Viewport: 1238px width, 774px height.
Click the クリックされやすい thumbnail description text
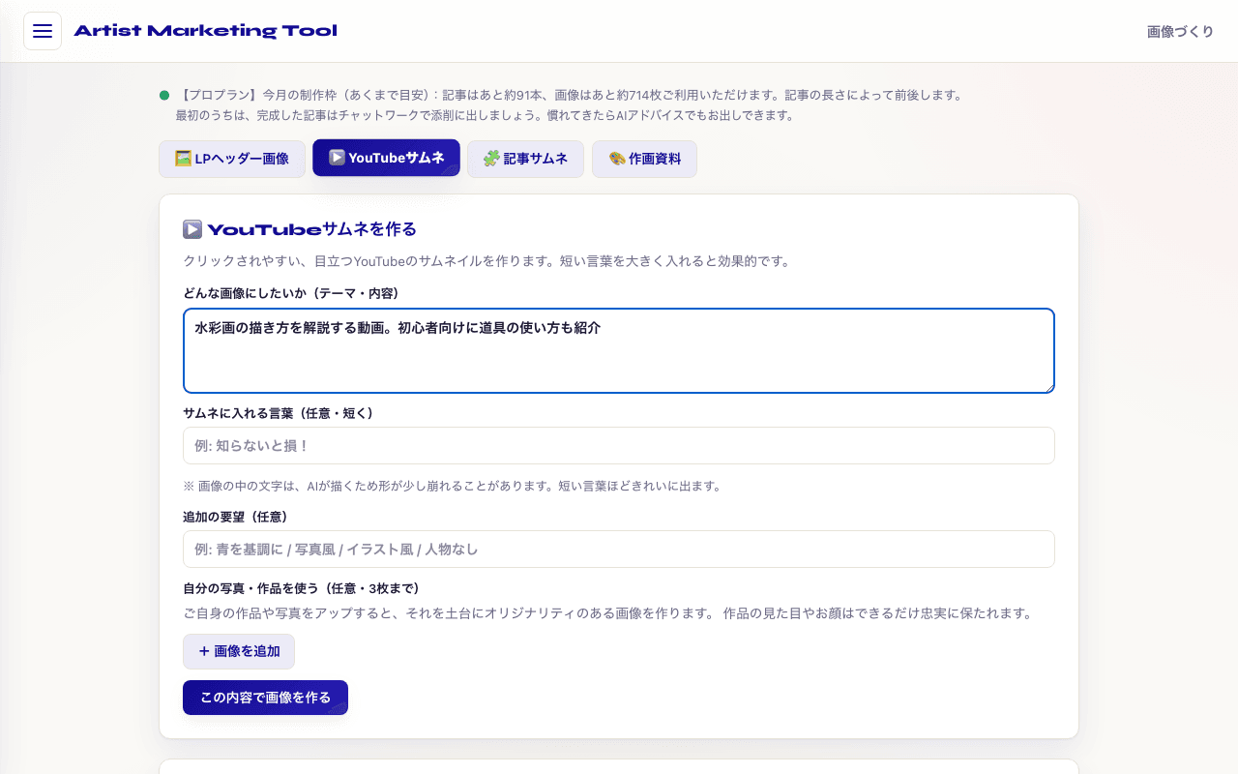pos(486,261)
